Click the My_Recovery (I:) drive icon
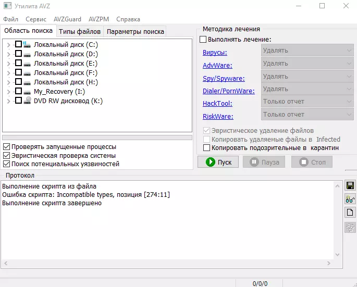 [27, 92]
